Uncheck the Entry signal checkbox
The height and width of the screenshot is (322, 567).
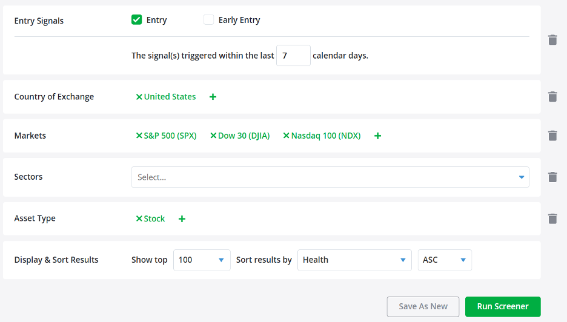pos(137,19)
